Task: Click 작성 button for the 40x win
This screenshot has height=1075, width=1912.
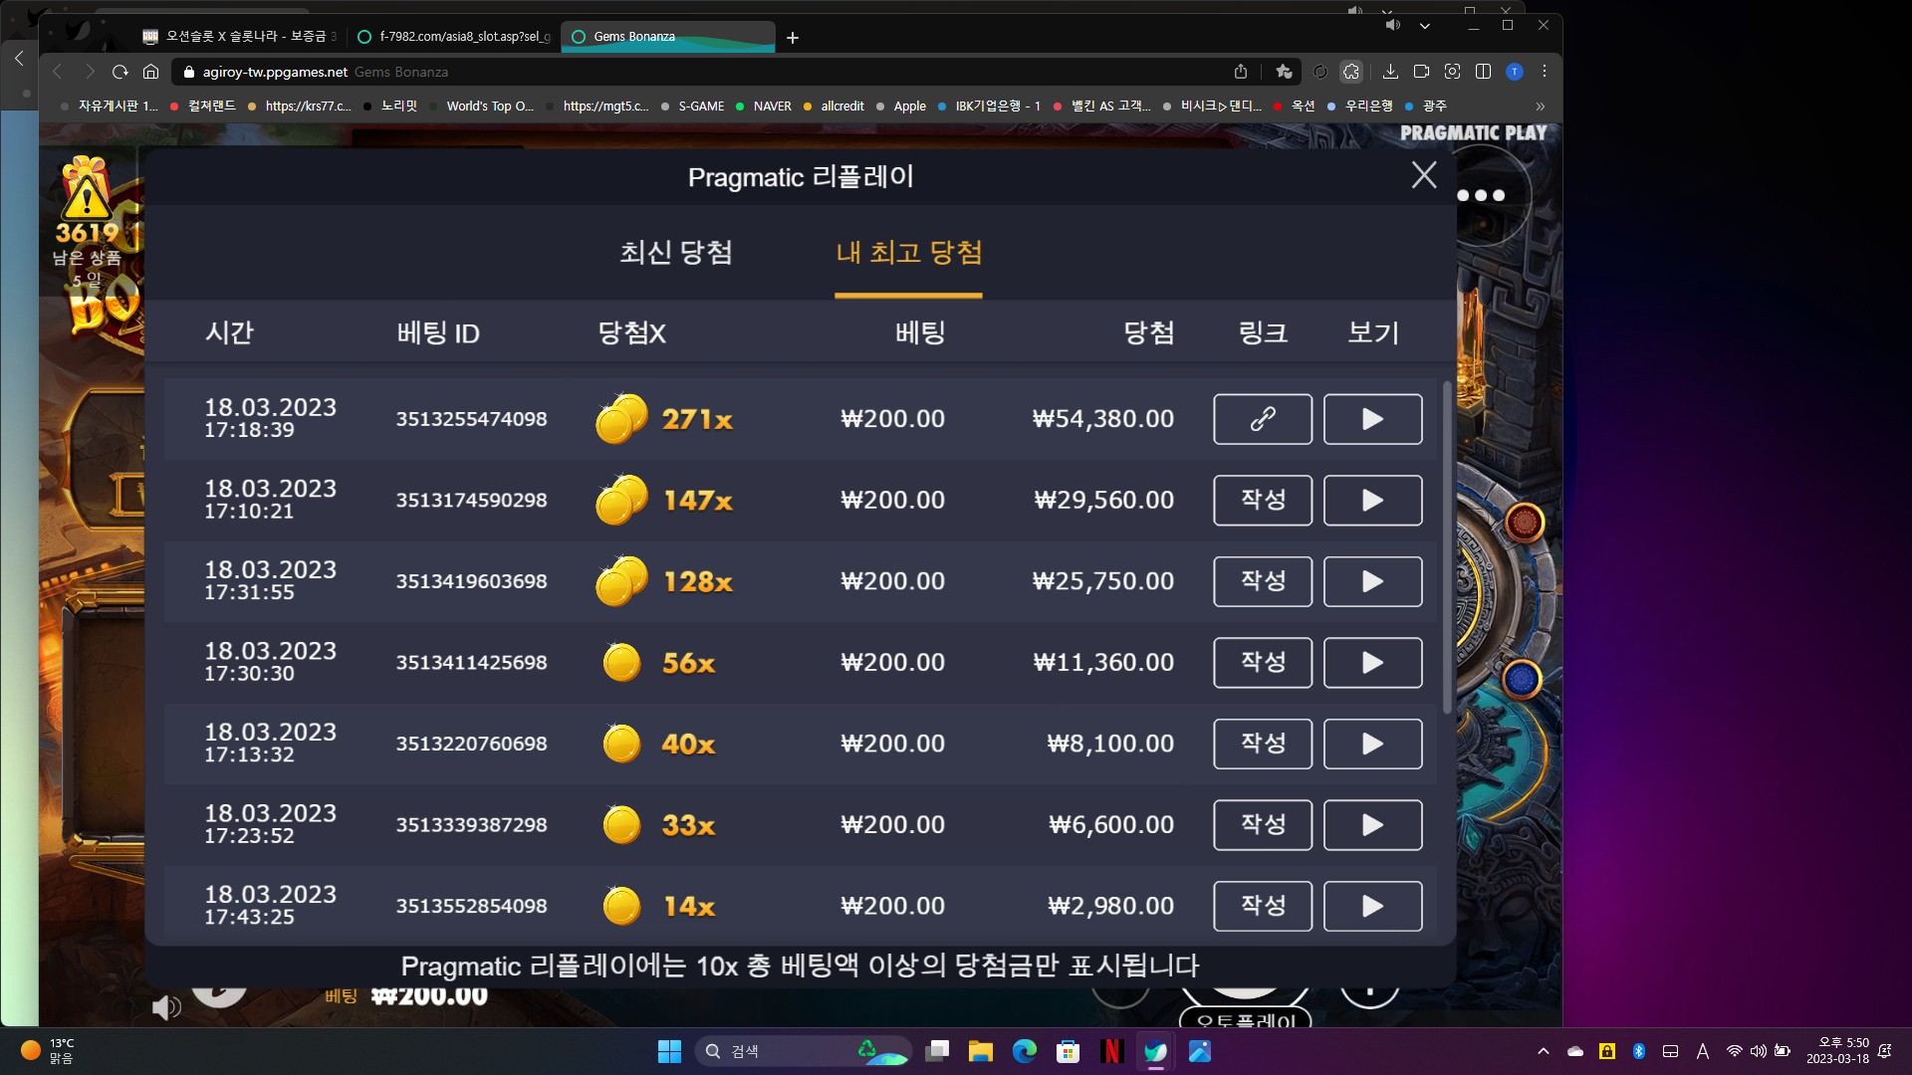Action: click(x=1263, y=744)
